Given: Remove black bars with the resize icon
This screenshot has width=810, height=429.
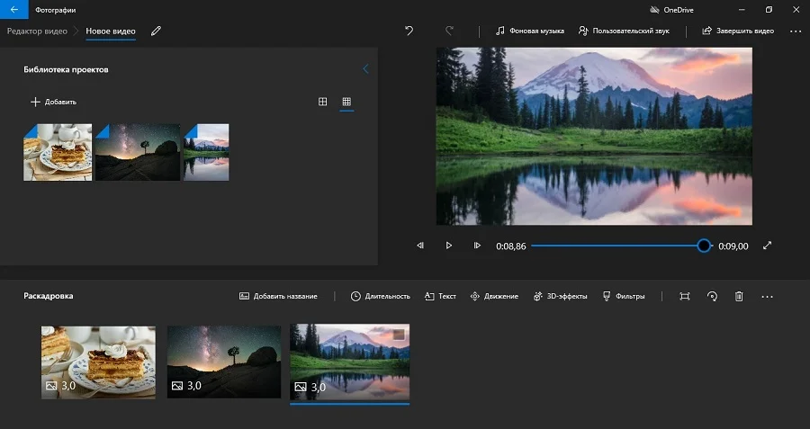Looking at the screenshot, I should click(685, 296).
